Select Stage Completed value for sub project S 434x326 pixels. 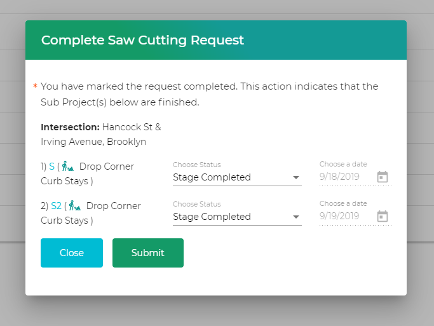point(212,177)
